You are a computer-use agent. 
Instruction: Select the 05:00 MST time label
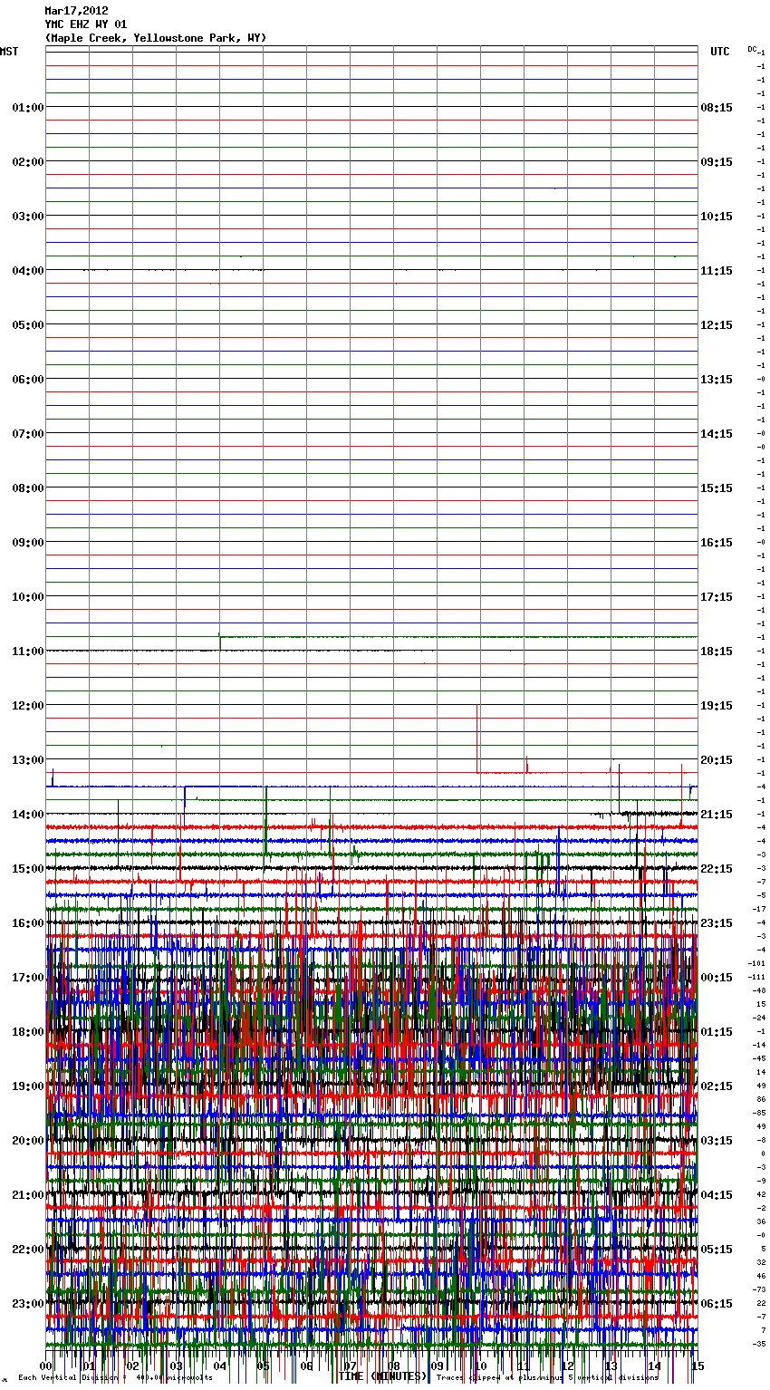click(x=27, y=325)
